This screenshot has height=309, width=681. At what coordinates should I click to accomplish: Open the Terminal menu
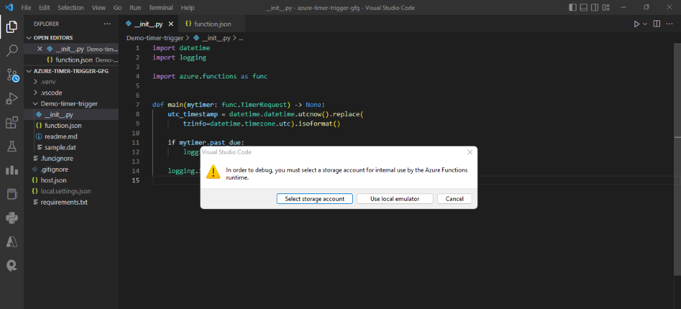(161, 7)
